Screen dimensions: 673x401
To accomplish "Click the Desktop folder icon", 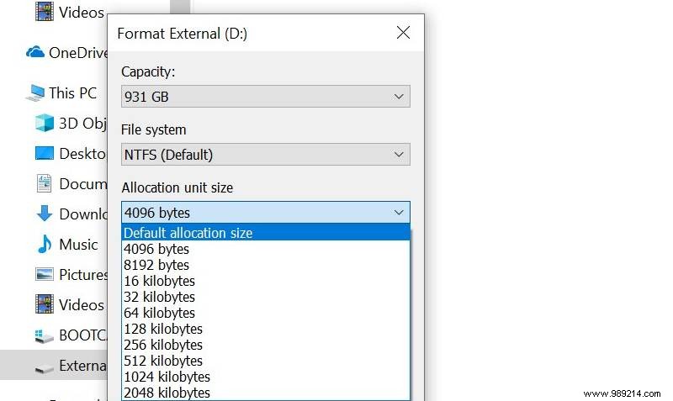I will 45,153.
